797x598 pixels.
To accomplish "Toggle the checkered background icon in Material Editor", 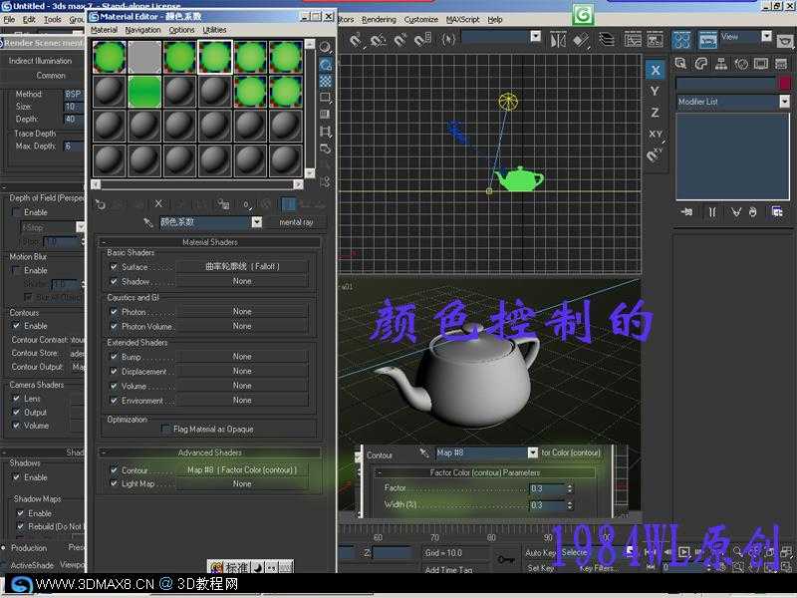I will [x=325, y=82].
